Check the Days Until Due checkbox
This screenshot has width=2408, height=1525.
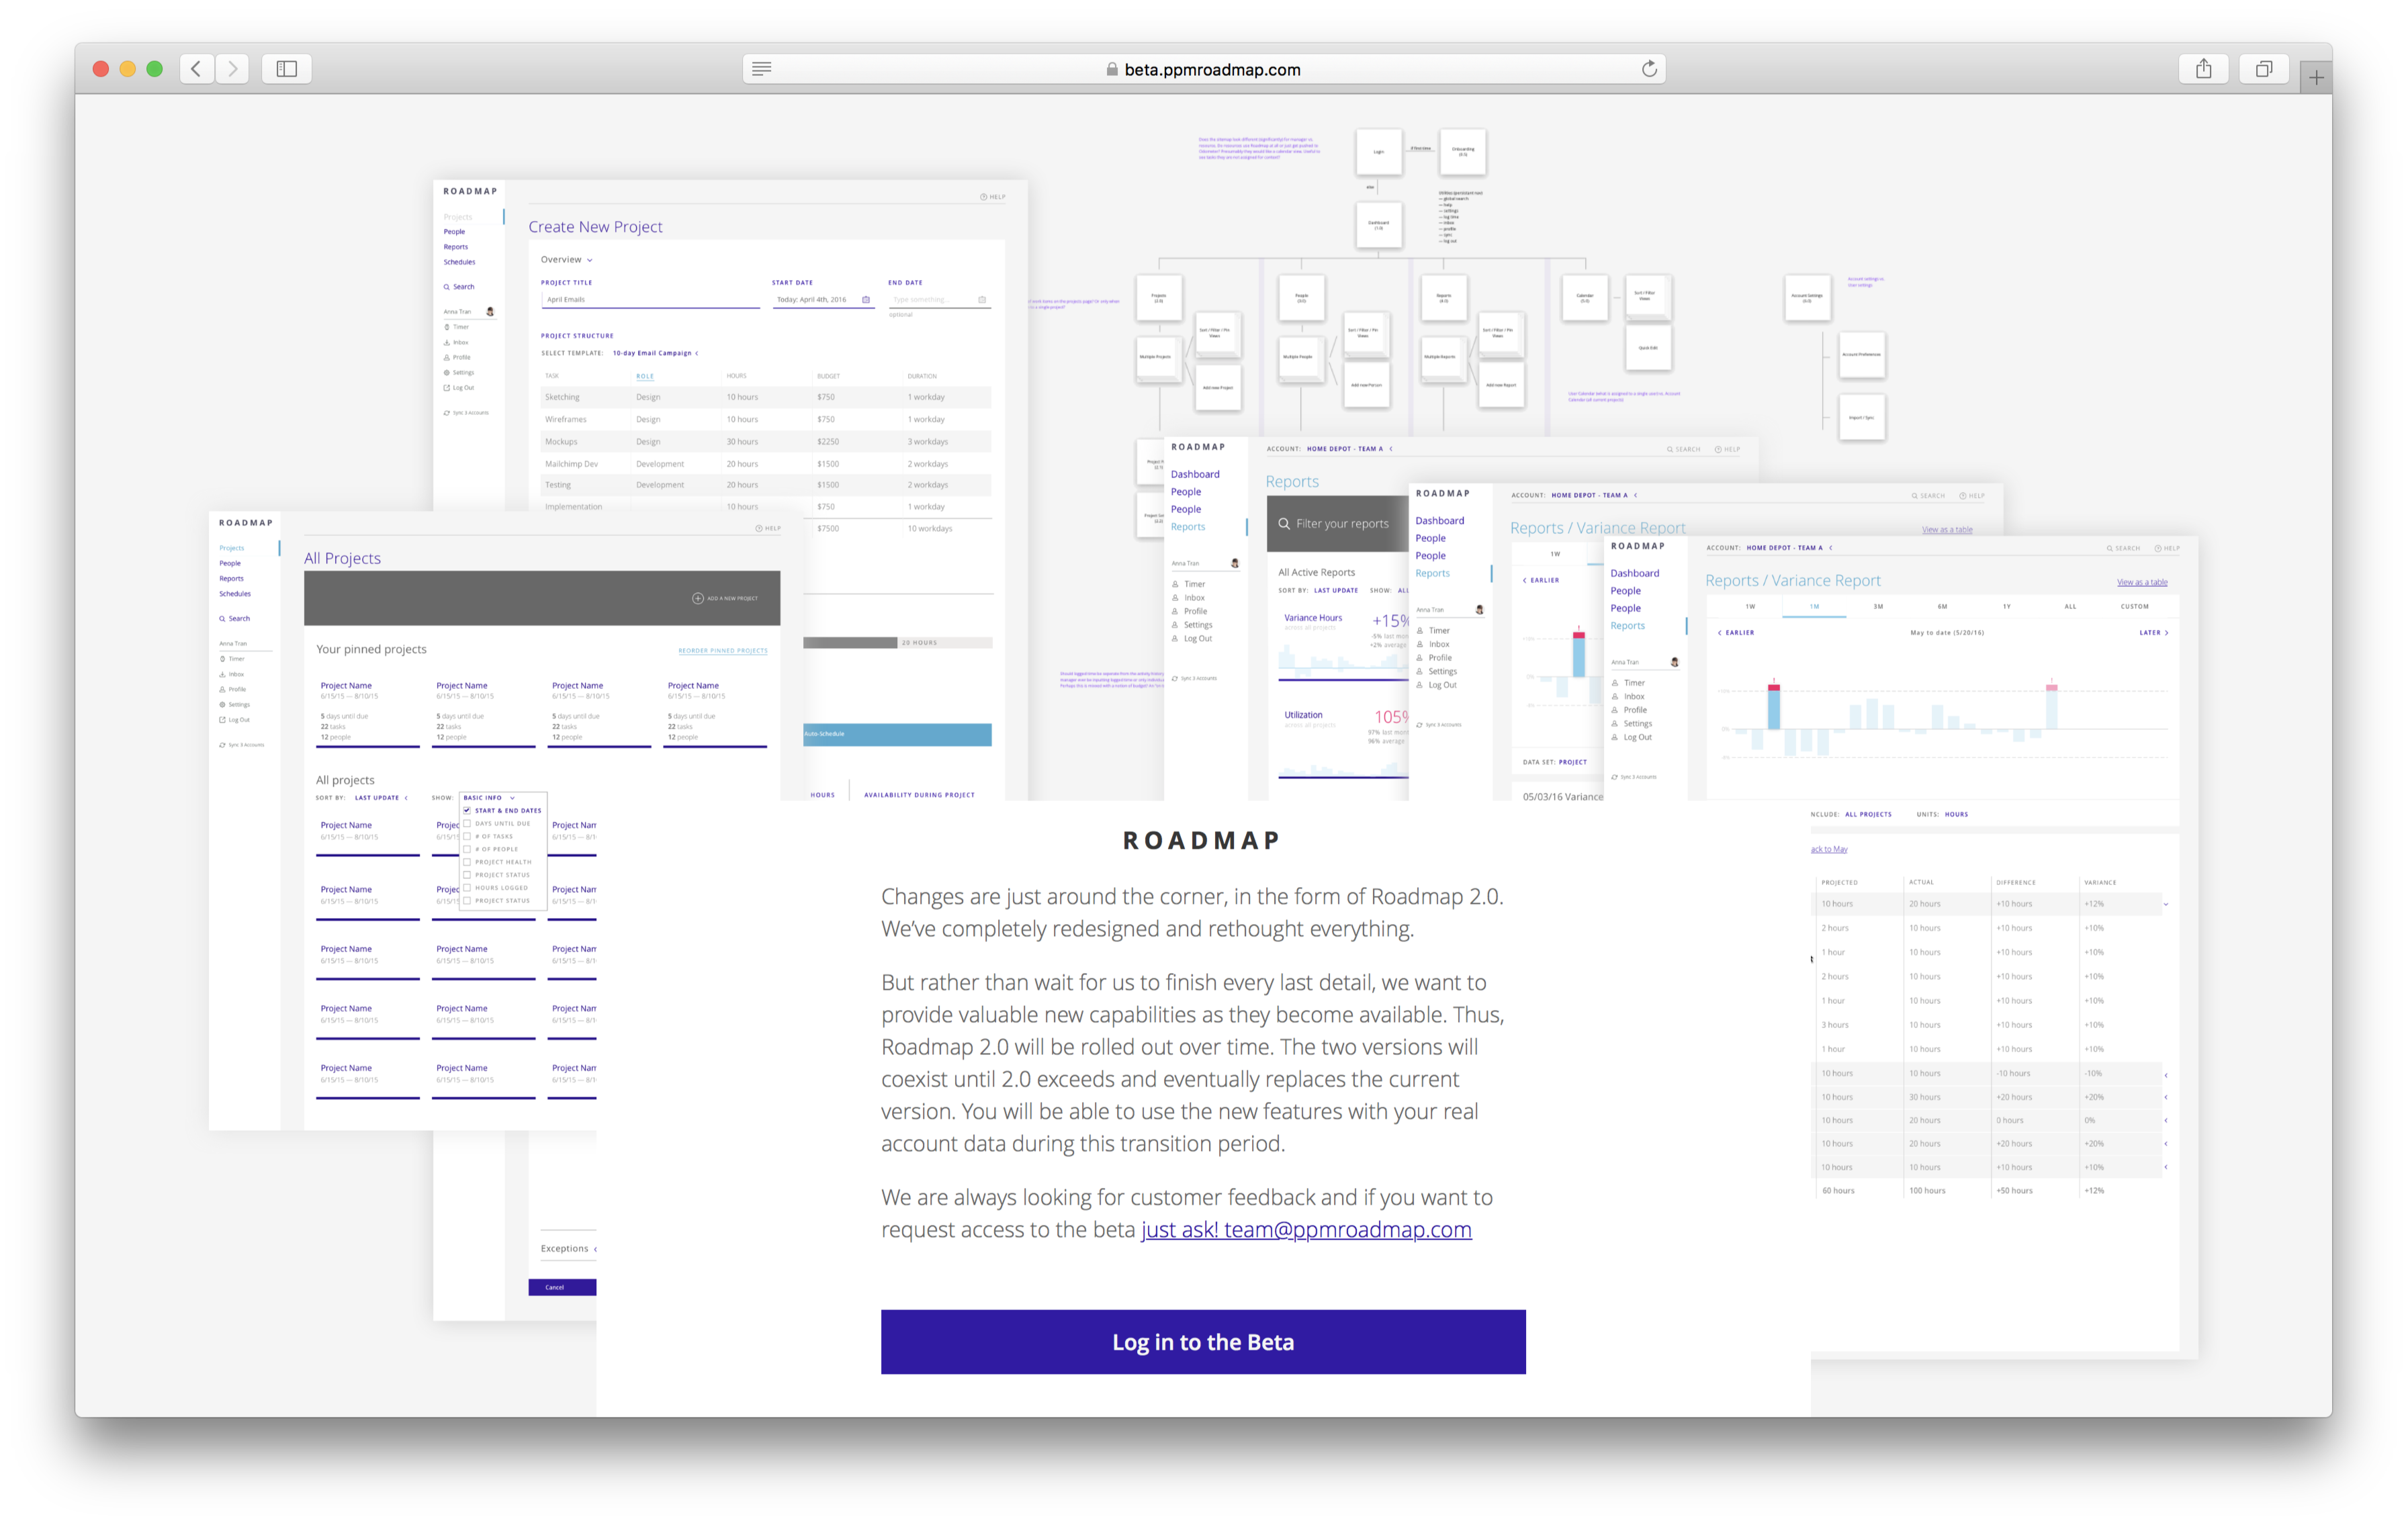pos(467,823)
